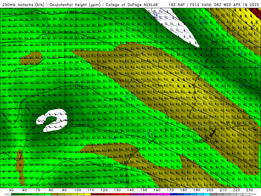The image size is (261, 196).
Task: Click the 210 knot legend label
Action: tap(223, 190)
